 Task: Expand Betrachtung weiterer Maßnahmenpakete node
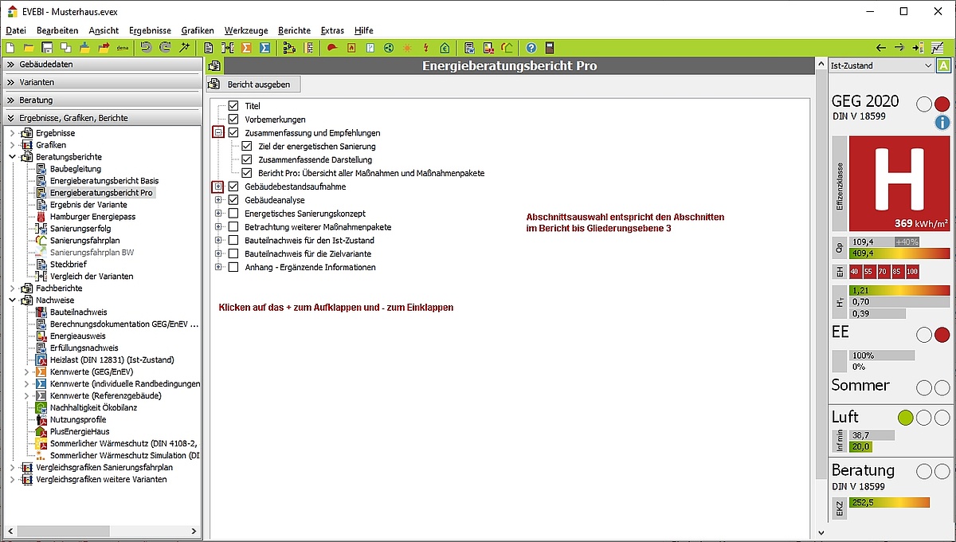tap(218, 226)
